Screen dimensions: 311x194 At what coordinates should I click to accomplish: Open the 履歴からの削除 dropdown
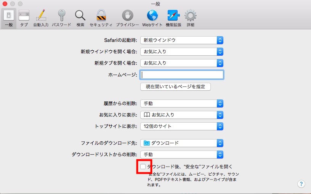click(182, 104)
